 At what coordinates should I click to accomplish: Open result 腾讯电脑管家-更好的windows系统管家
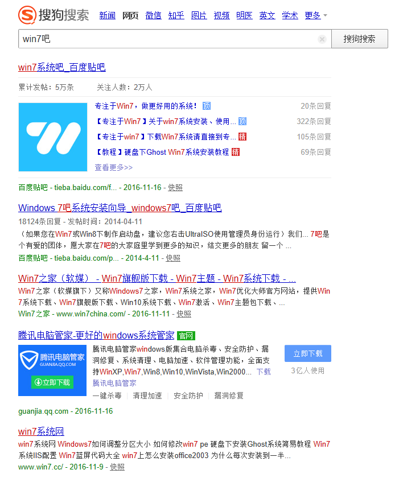pyautogui.click(x=96, y=335)
